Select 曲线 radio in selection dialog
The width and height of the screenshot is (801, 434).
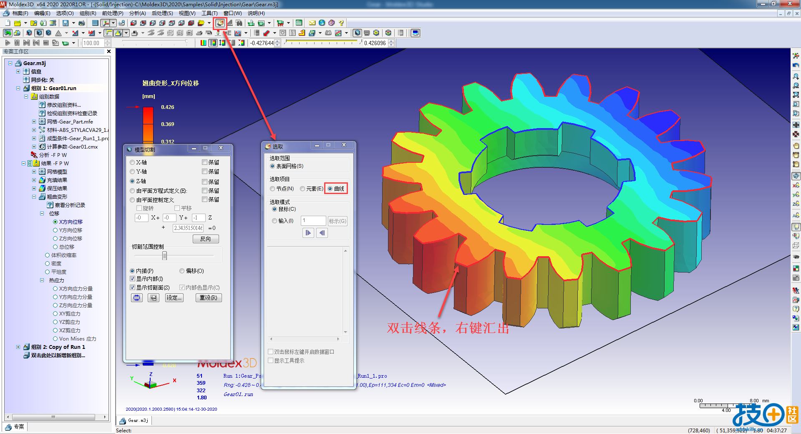(x=330, y=189)
